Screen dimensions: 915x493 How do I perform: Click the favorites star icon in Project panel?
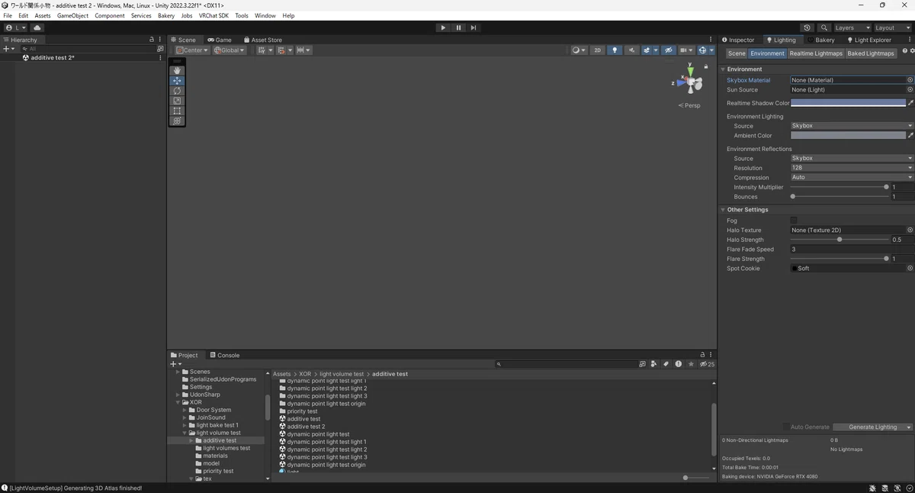click(691, 364)
